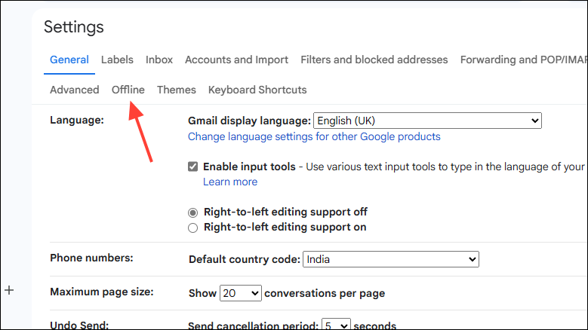Click the plus icon on left edge

click(9, 290)
